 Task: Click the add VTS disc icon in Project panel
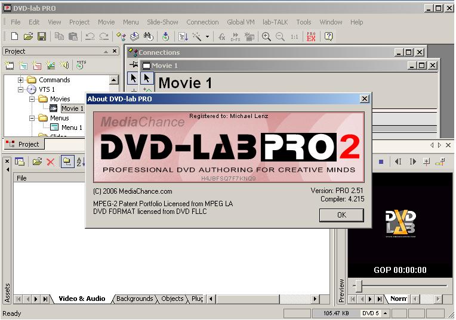[81, 65]
